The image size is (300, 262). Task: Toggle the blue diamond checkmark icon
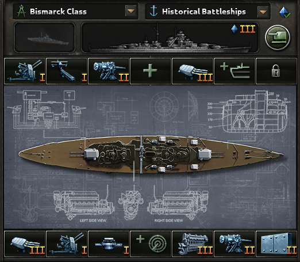284,13
